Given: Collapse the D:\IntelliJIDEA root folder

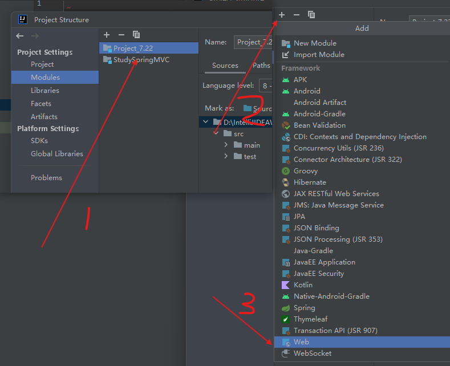Looking at the screenshot, I should [205, 122].
